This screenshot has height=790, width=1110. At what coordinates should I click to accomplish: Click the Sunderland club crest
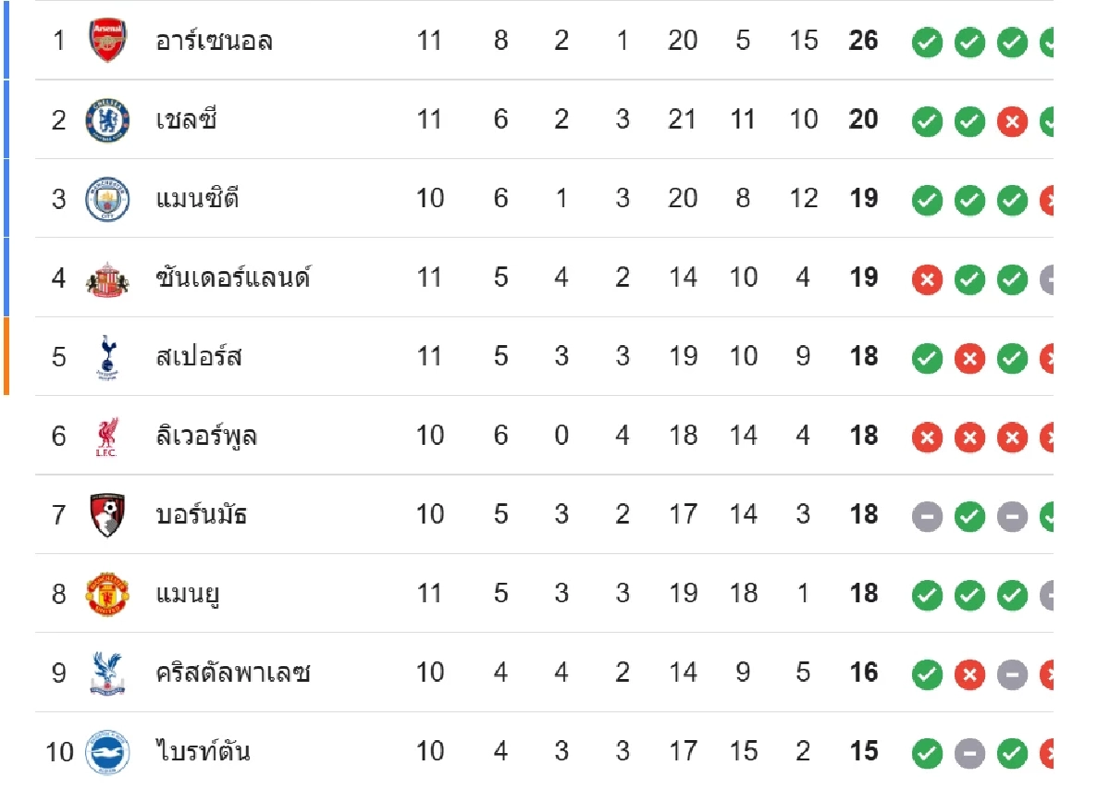pos(107,278)
